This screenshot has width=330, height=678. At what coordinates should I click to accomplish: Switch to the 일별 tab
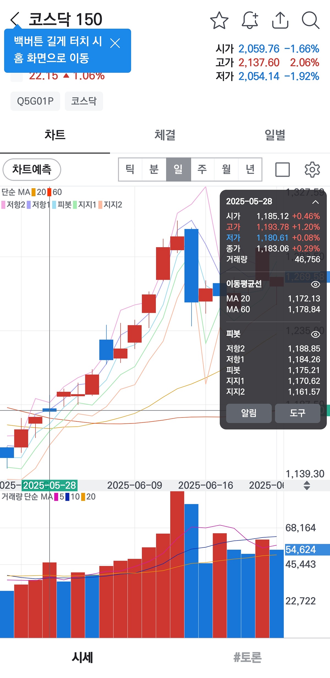275,135
